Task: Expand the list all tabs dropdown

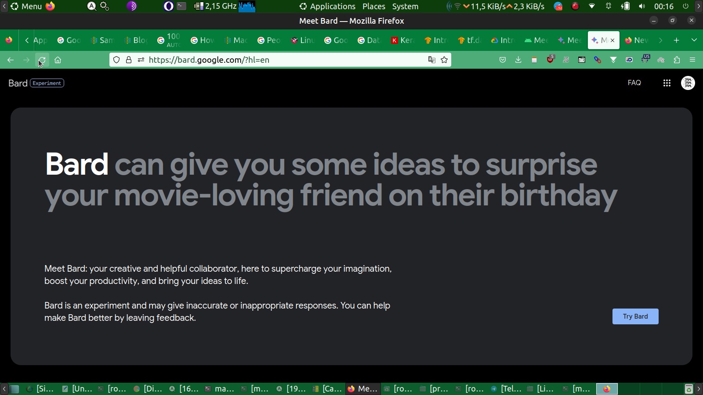Action: click(694, 40)
